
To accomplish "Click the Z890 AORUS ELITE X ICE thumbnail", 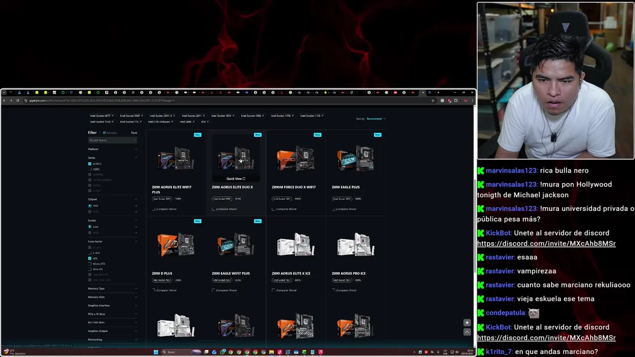I will (x=296, y=244).
